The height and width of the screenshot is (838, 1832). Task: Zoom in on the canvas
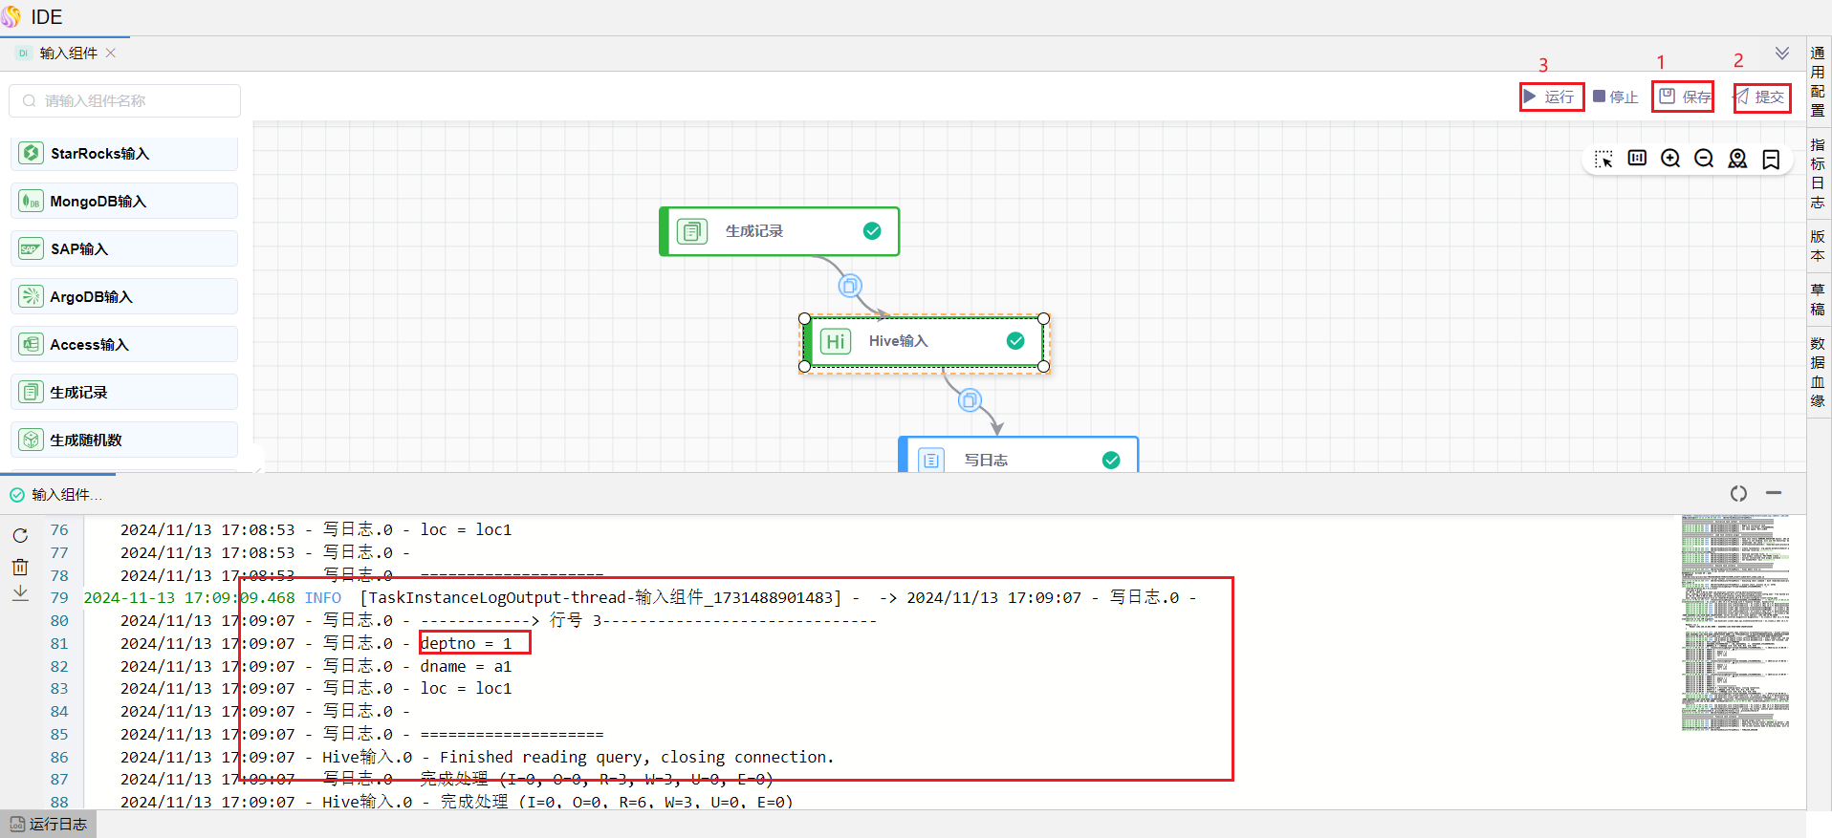point(1670,159)
